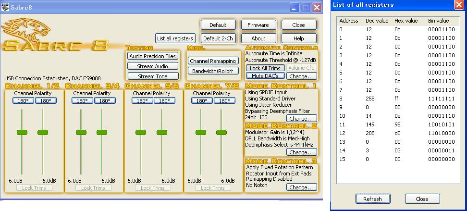The image size is (467, 211).
Task: Close the Sabre8 window with X
Action: pos(317,8)
